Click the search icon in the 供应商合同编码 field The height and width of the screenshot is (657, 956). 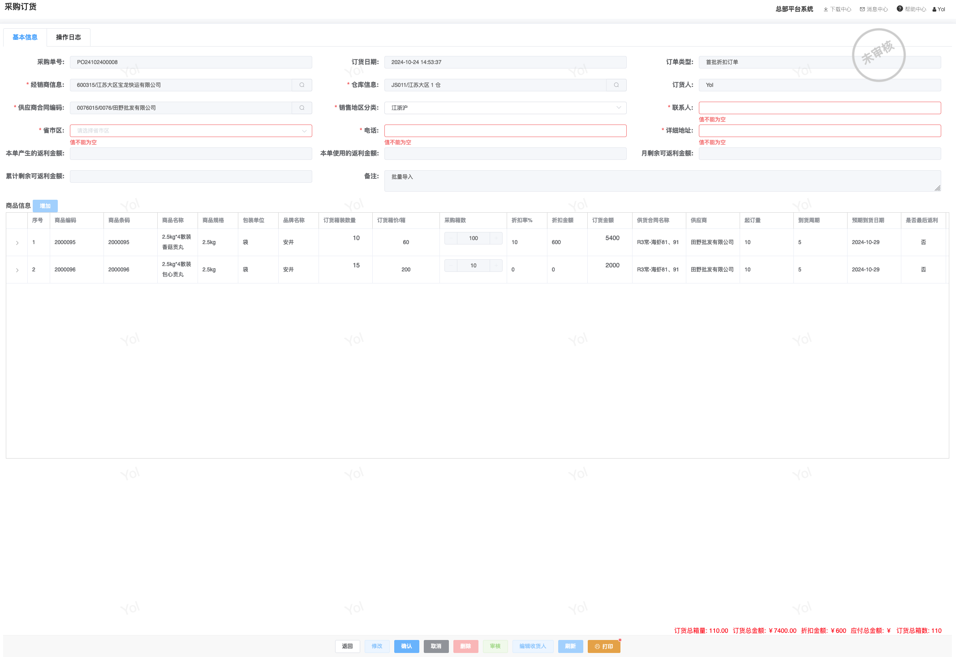pyautogui.click(x=302, y=108)
